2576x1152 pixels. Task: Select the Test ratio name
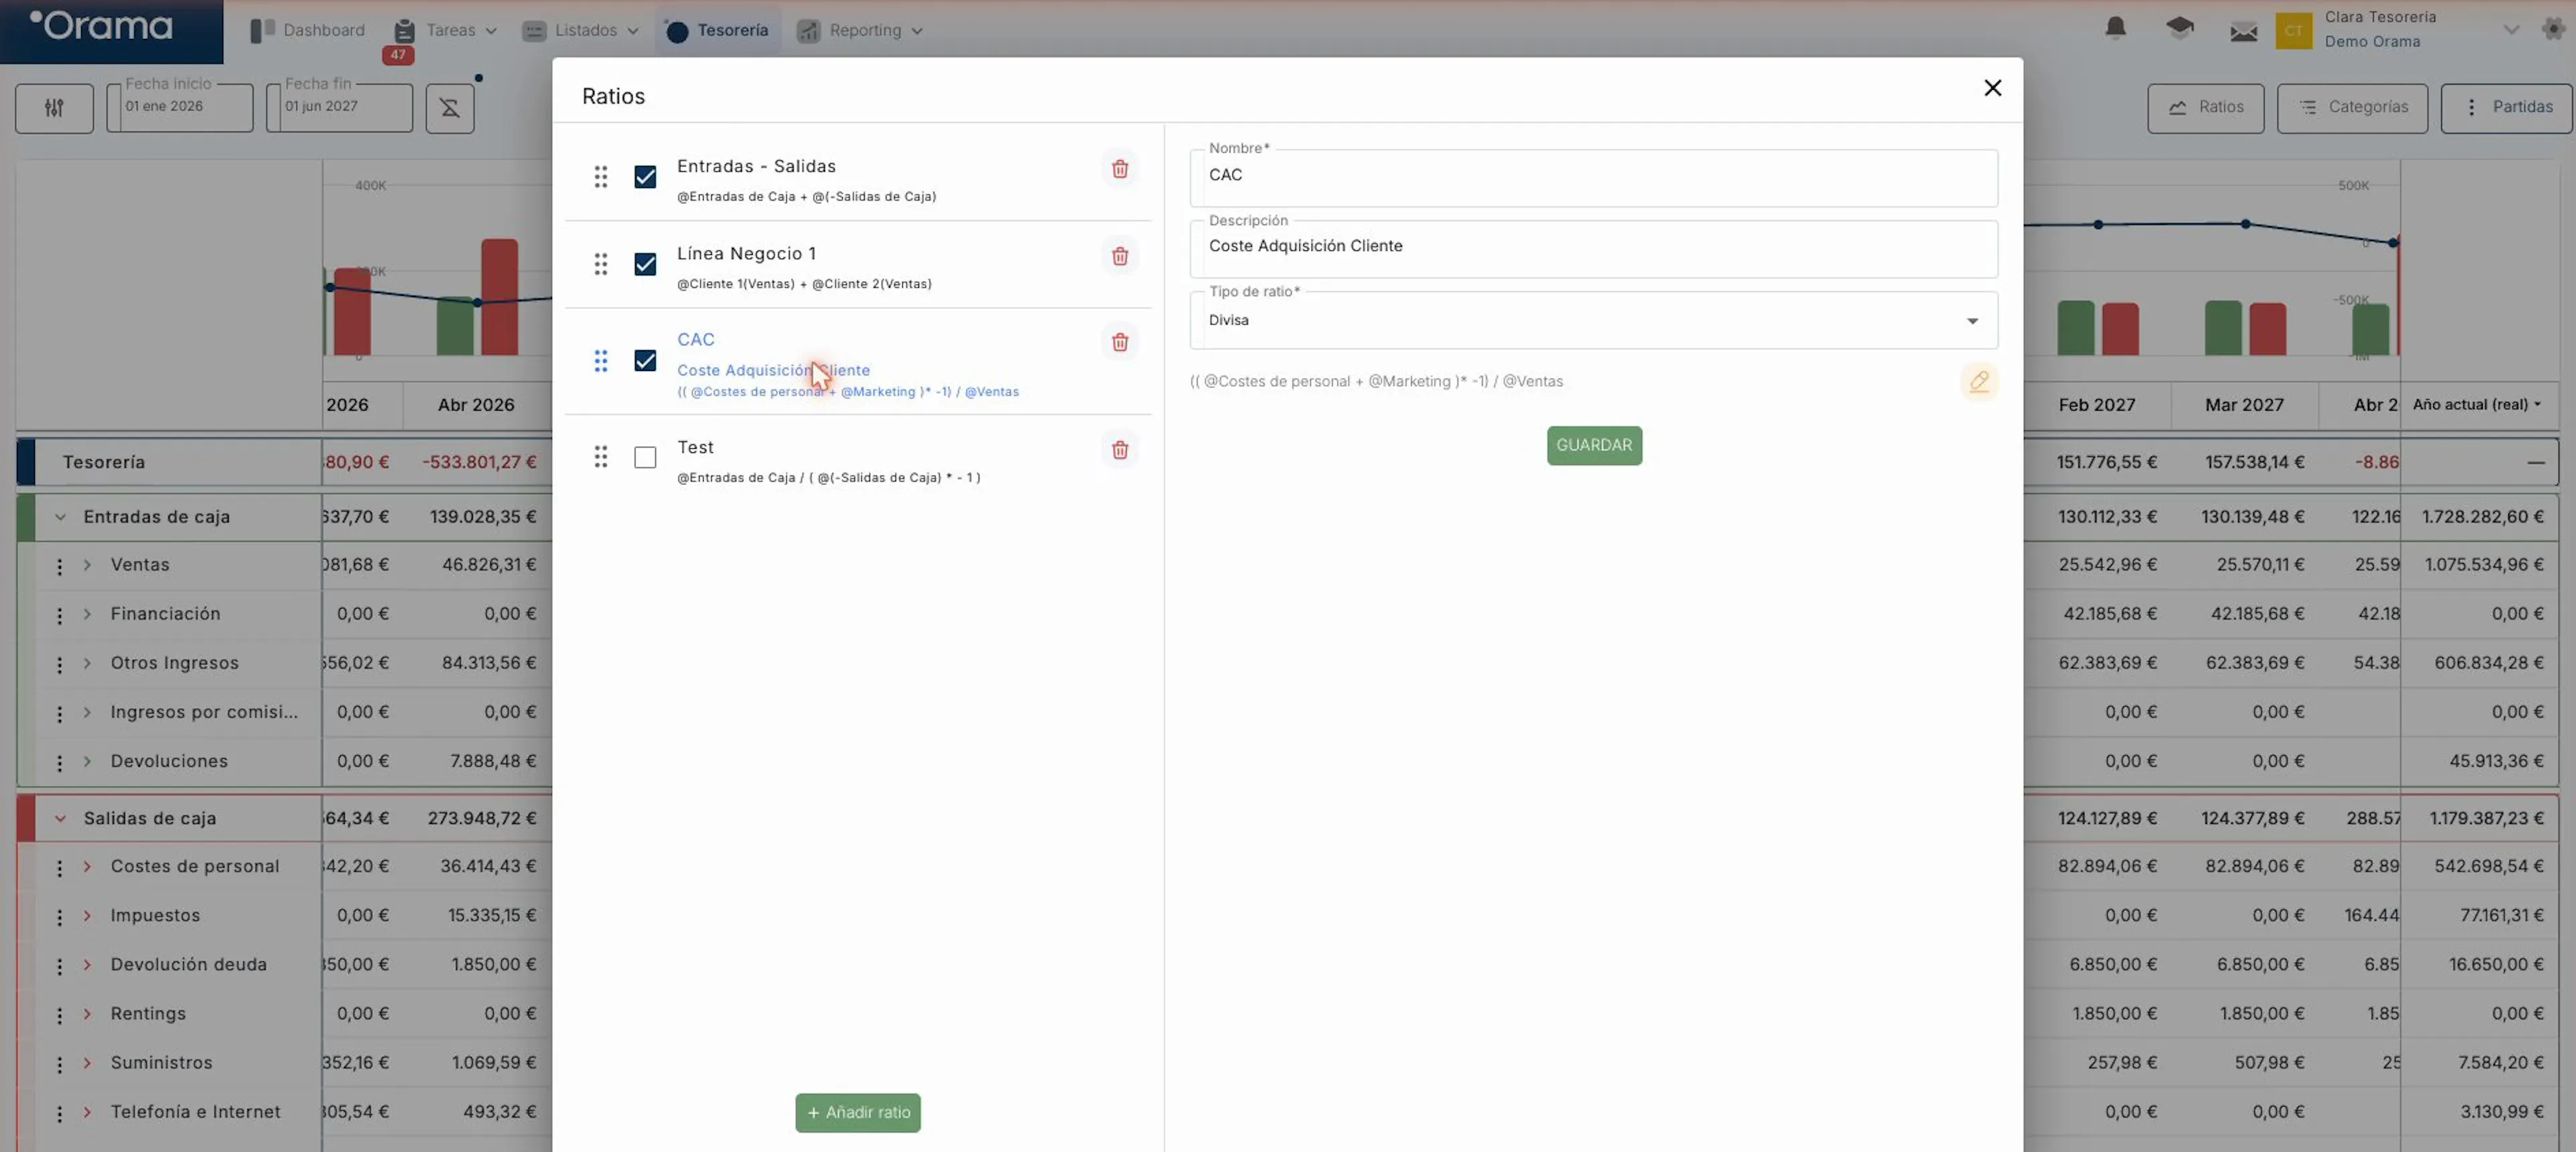pyautogui.click(x=695, y=447)
